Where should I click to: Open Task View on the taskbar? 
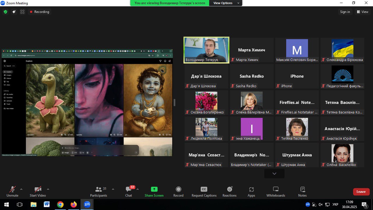(x=20, y=204)
